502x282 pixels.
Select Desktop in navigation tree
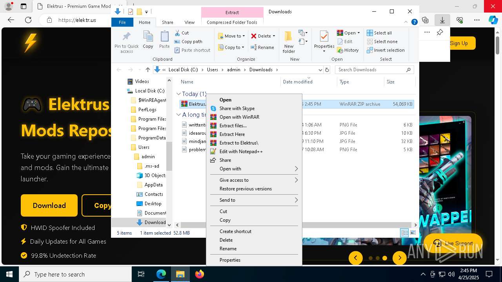point(153,204)
